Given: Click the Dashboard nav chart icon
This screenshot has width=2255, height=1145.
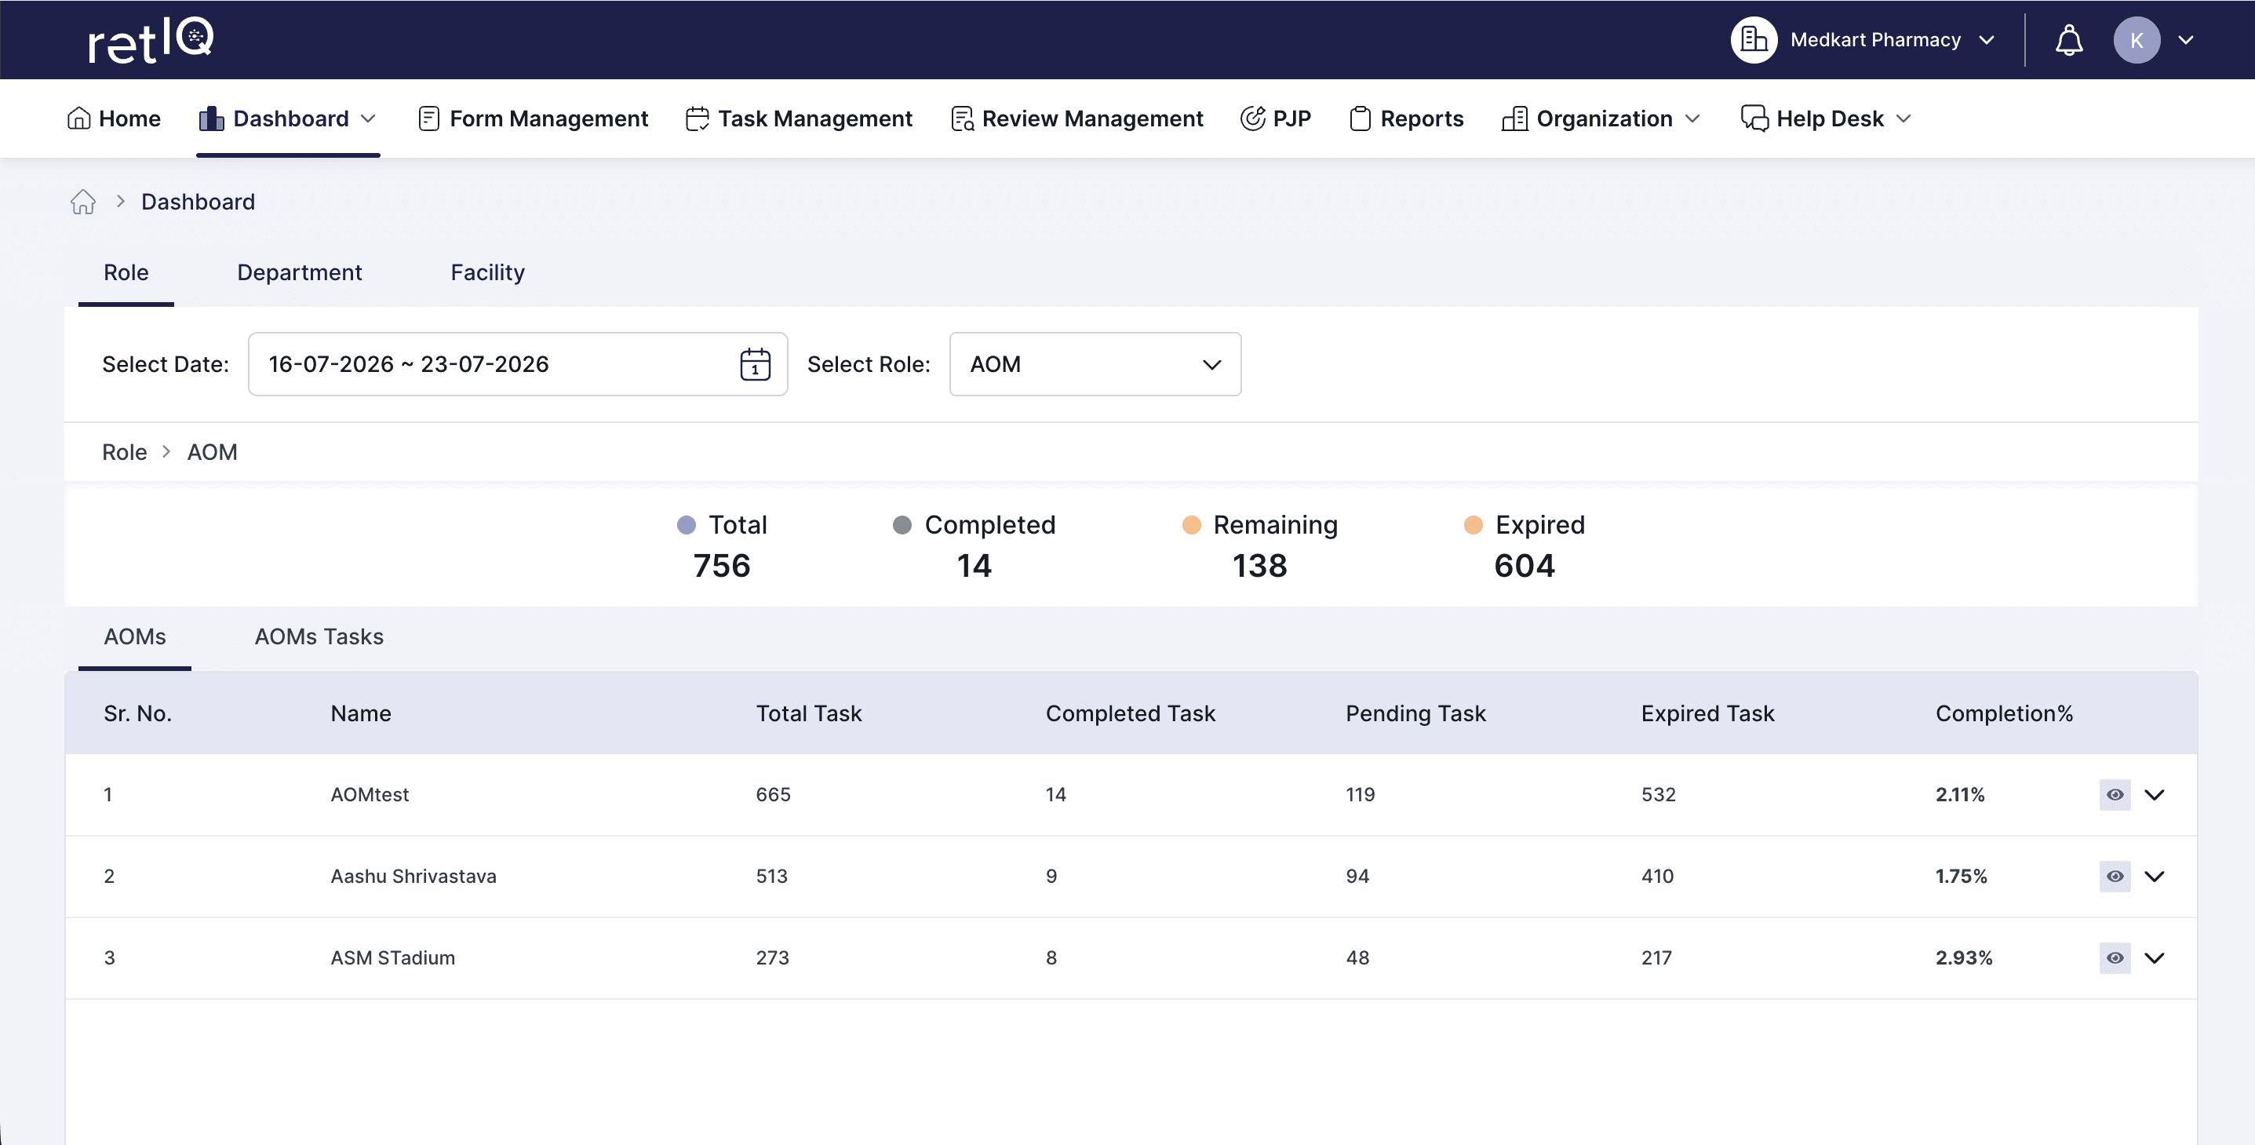Looking at the screenshot, I should tap(211, 119).
